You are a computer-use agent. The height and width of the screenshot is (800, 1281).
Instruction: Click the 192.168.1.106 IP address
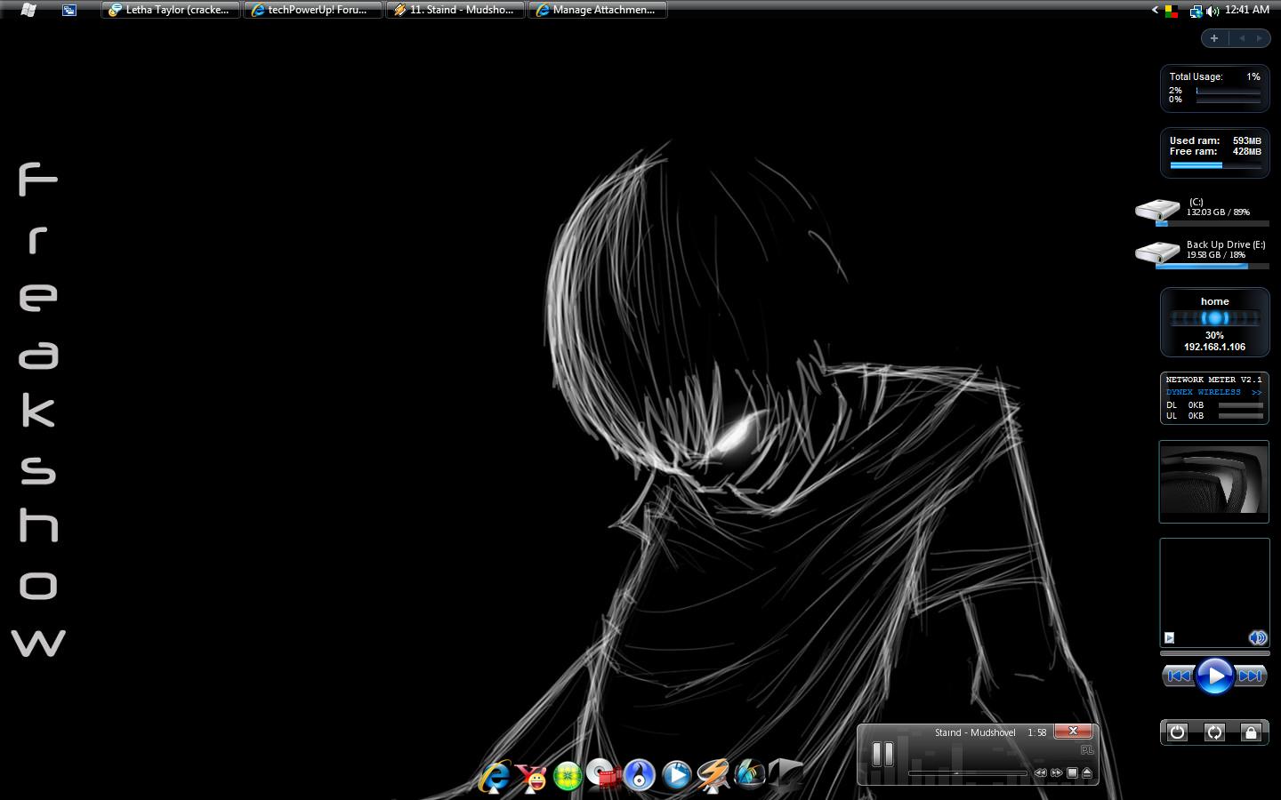click(x=1214, y=347)
